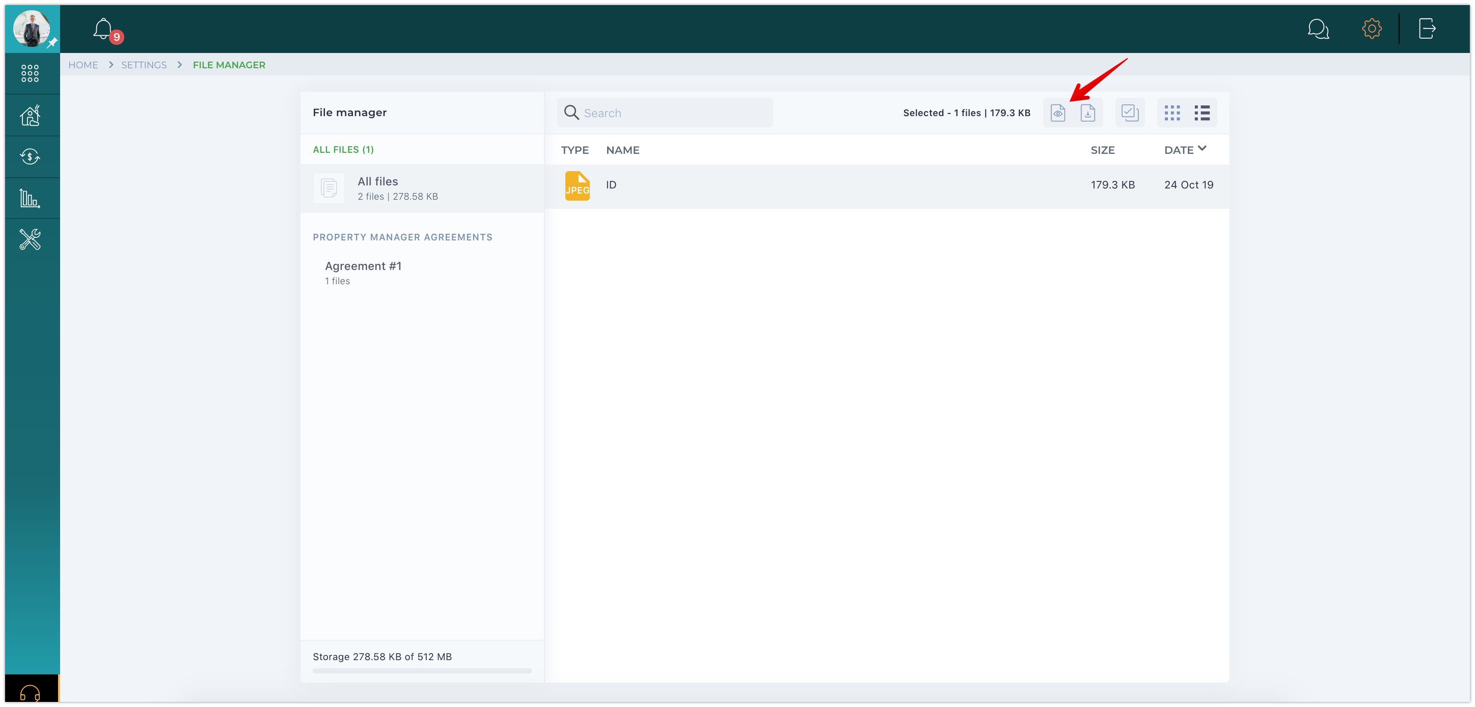
Task: Click FILE MANAGER breadcrumb
Action: (229, 65)
